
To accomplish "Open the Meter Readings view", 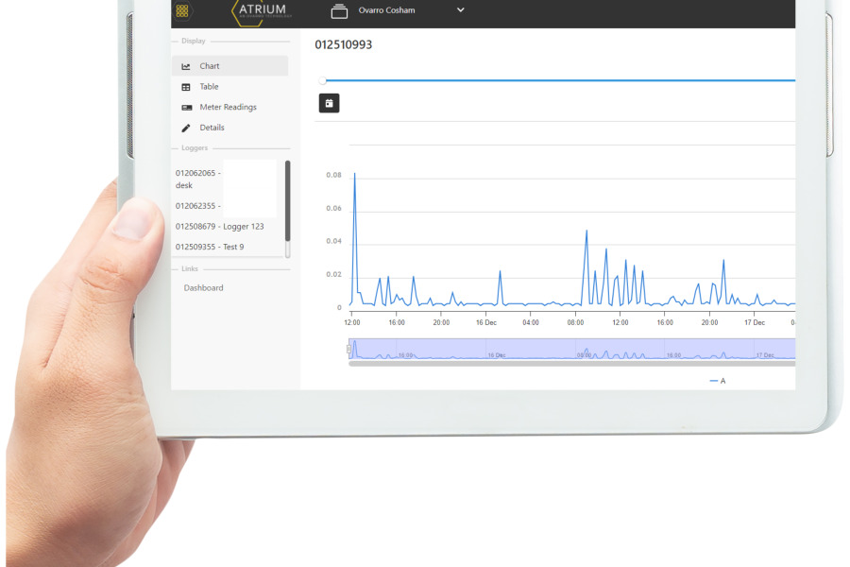I will pyautogui.click(x=228, y=108).
